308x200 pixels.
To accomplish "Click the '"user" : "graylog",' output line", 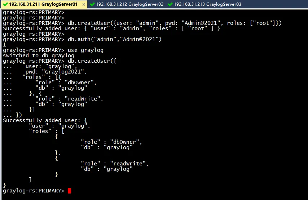I will pos(60,126).
